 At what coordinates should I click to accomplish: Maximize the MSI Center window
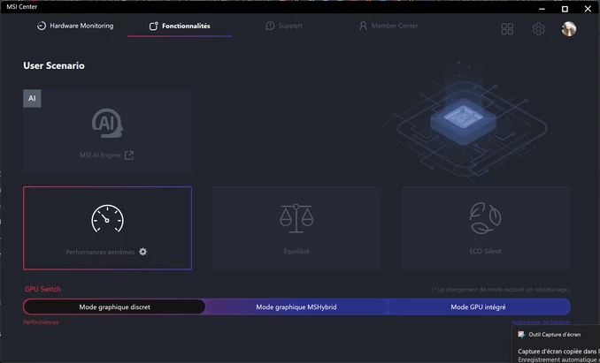(565, 9)
